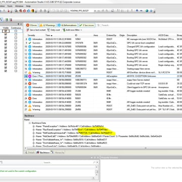
Task: Collapse the Backtrace Data tree node
Action: click(30, 123)
